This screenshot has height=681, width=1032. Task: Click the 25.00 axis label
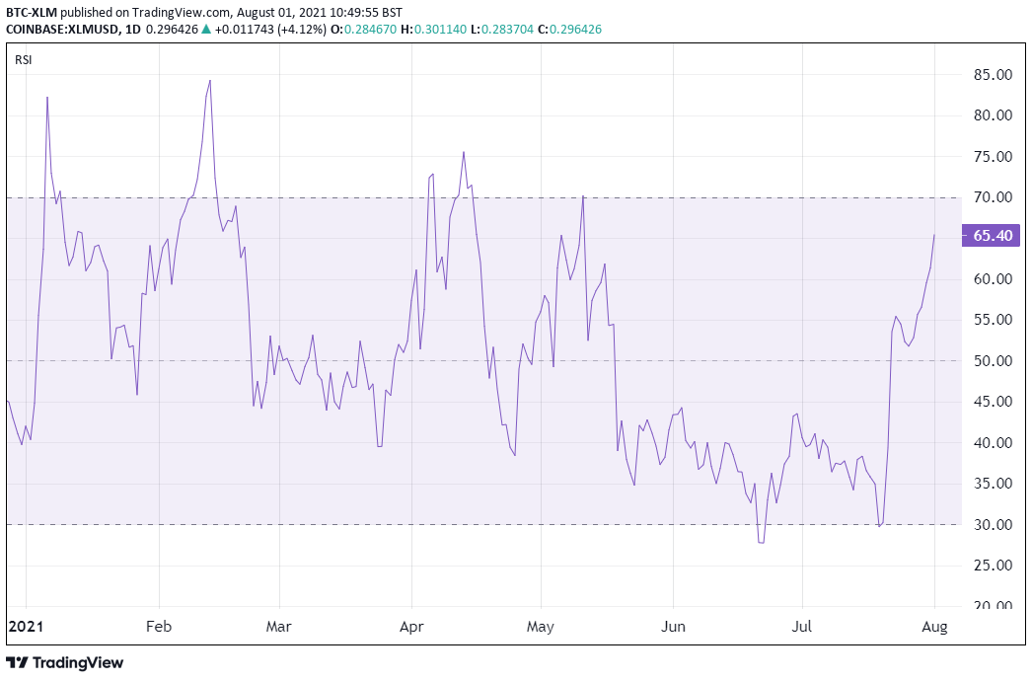[x=993, y=566]
